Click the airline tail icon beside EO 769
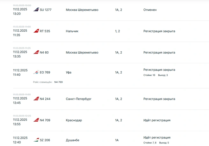 click(36, 72)
